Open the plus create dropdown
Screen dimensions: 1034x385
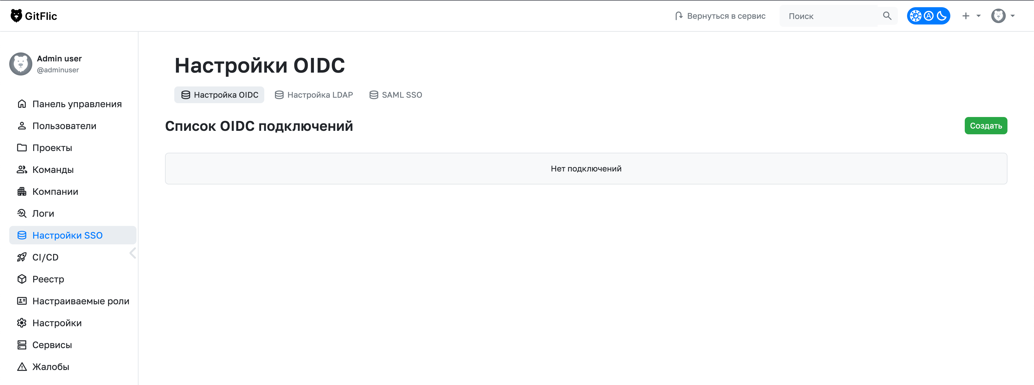click(x=971, y=16)
